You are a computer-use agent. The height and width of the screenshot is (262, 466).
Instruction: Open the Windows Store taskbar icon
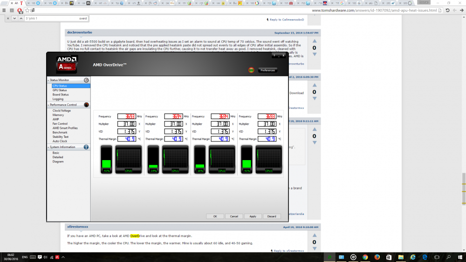click(x=389, y=257)
